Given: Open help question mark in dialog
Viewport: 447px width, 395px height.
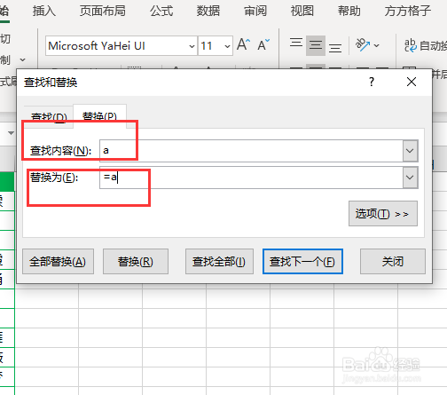Looking at the screenshot, I should [372, 82].
